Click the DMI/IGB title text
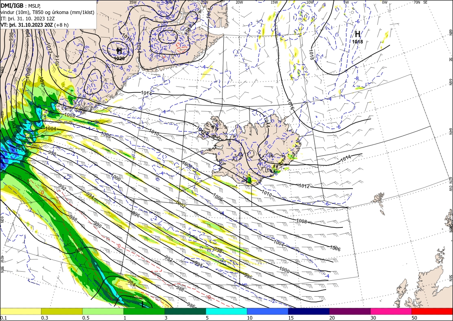Image resolution: width=453 pixels, height=321 pixels. 12,5
